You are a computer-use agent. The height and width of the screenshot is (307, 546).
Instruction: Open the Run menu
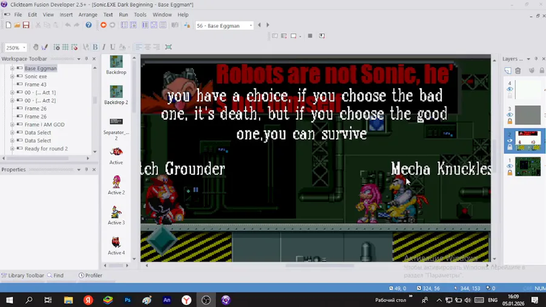123,15
